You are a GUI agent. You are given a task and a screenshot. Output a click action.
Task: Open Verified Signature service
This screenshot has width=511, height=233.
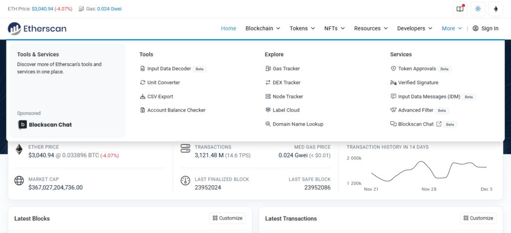point(418,83)
